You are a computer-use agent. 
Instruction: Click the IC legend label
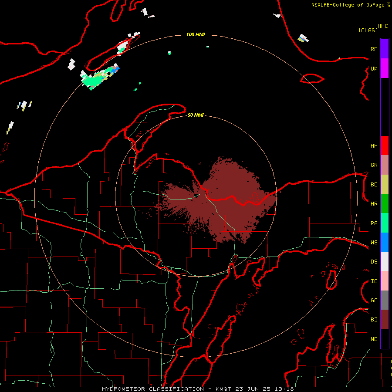point(374,281)
